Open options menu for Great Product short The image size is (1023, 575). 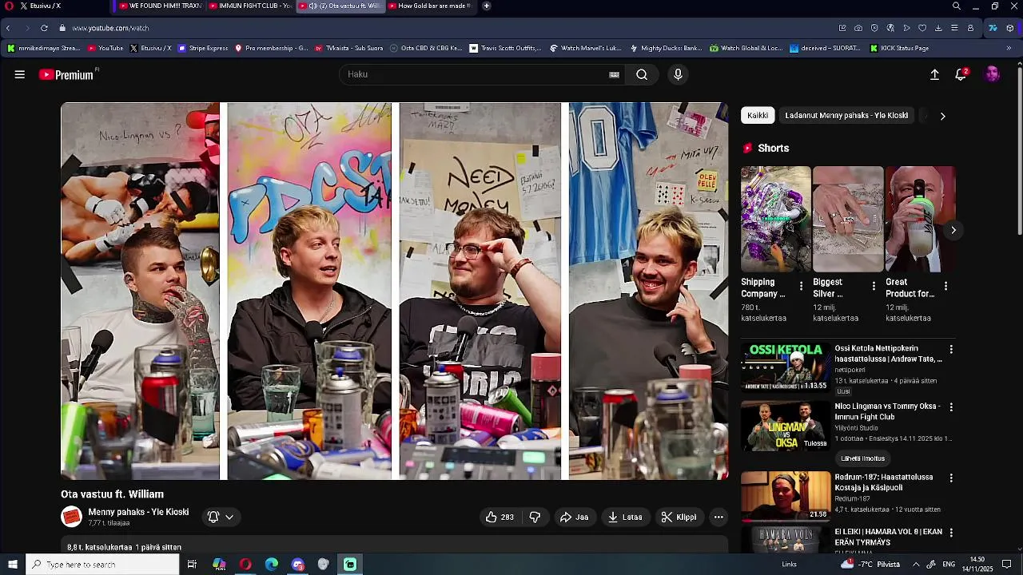pos(945,286)
